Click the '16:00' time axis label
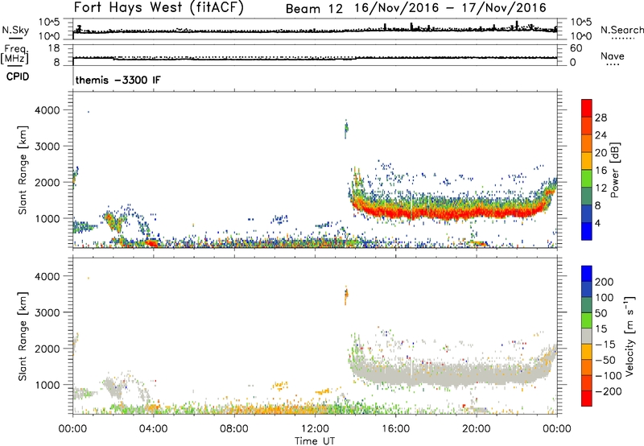644x446 pixels. pos(395,429)
